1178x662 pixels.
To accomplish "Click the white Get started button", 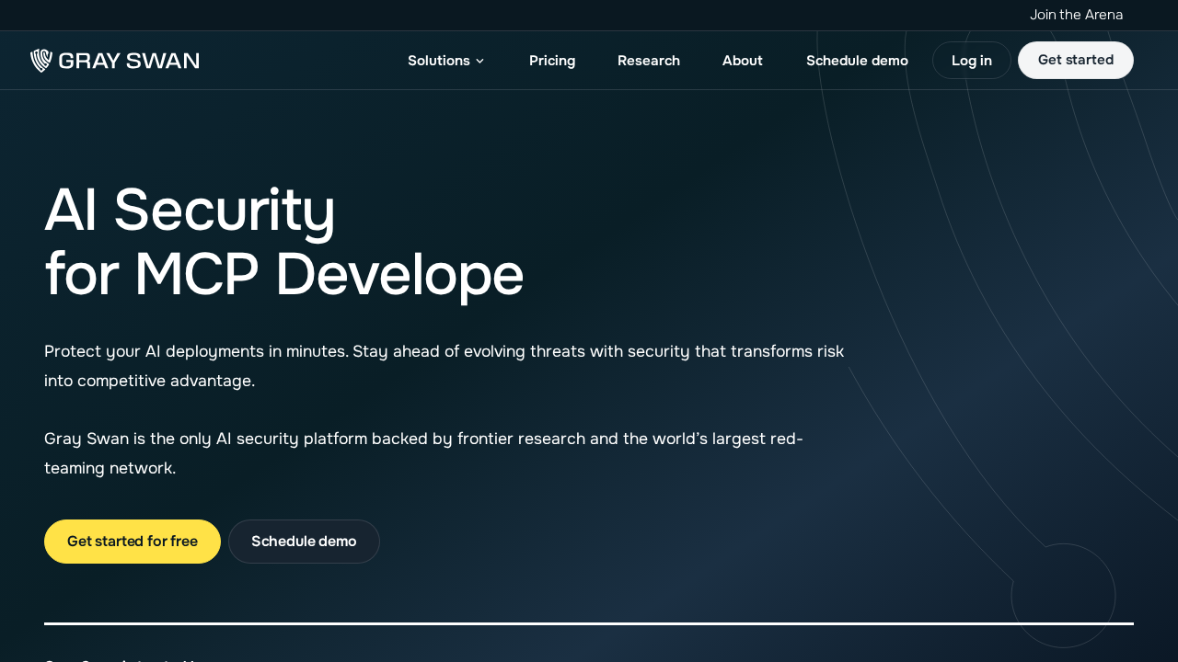I will click(x=1075, y=61).
